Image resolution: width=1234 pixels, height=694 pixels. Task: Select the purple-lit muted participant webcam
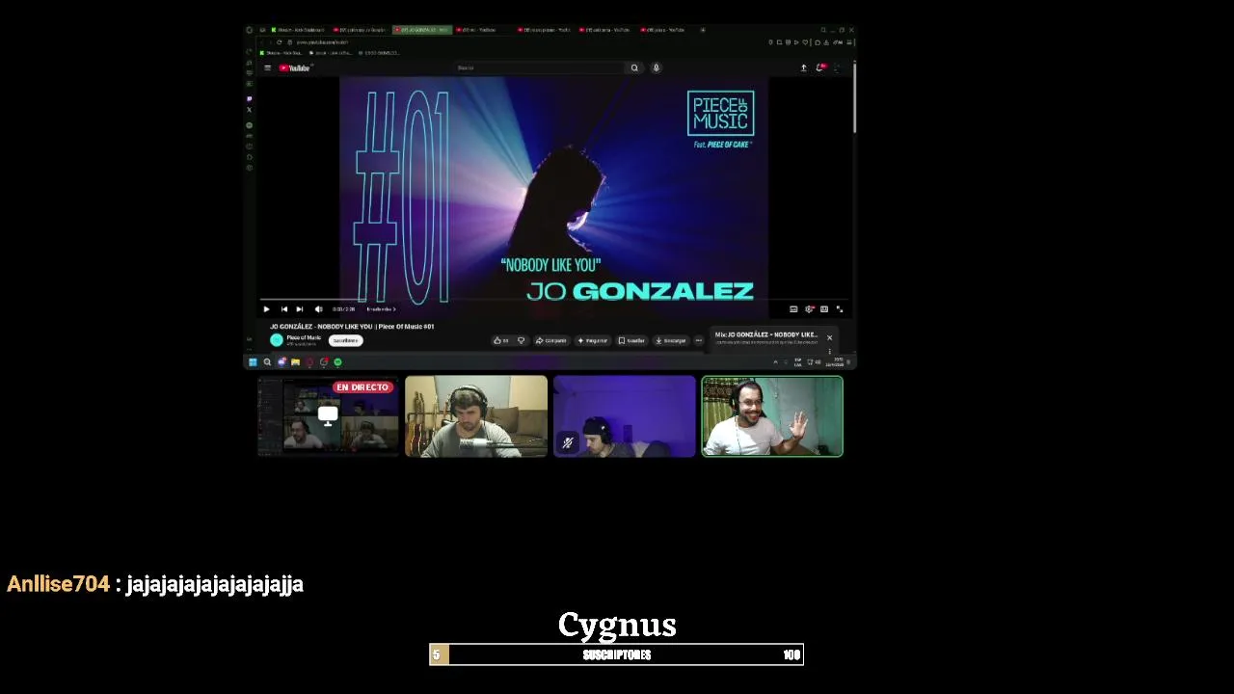click(624, 416)
